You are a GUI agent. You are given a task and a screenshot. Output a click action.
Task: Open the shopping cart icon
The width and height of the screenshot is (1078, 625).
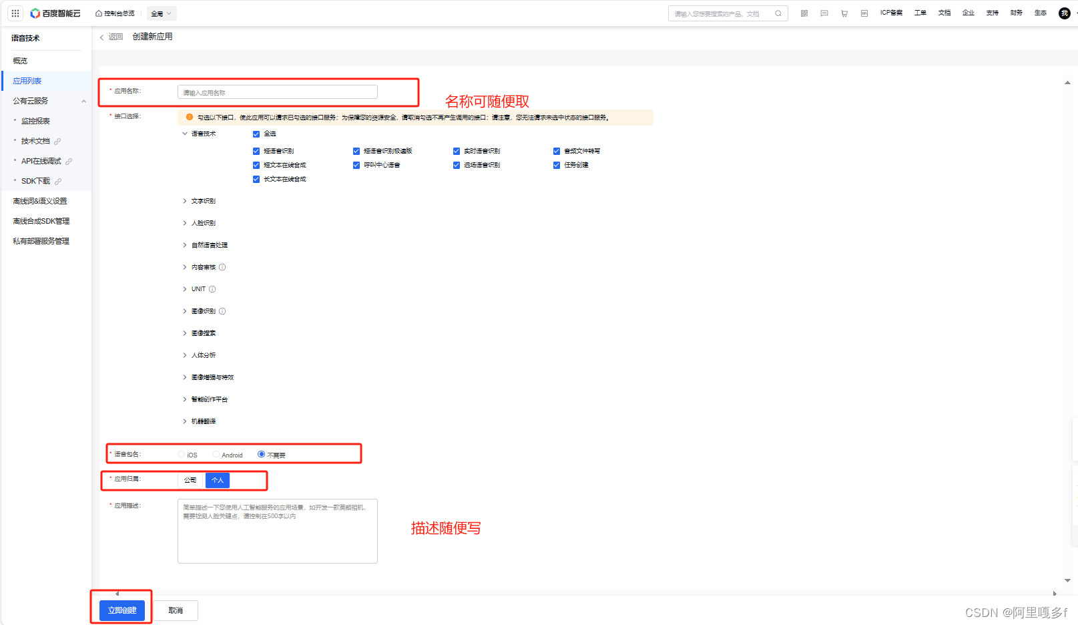pyautogui.click(x=844, y=13)
